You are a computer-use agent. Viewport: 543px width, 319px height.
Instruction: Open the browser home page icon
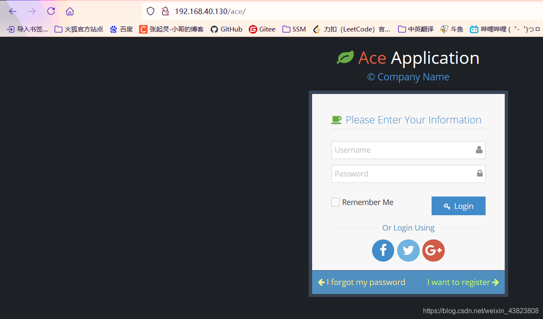point(70,11)
